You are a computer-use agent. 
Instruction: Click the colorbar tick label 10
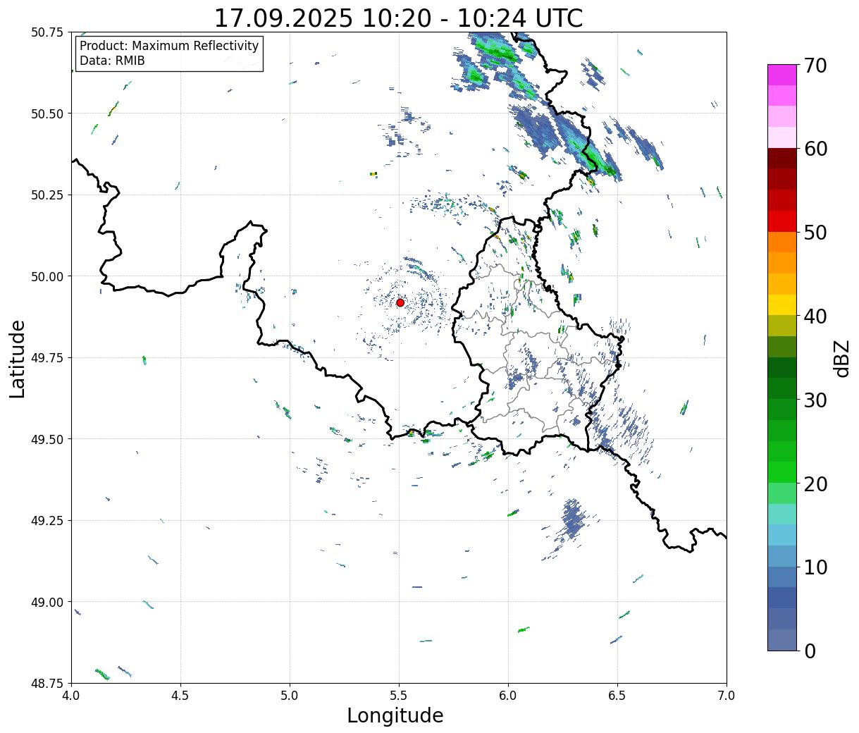point(815,567)
